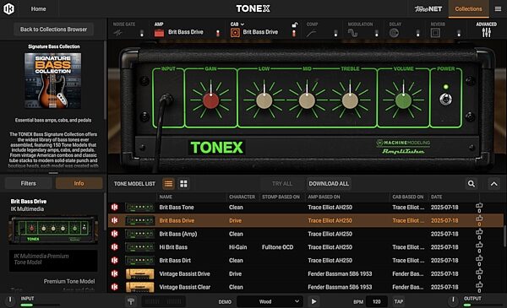Switch to the Info tab

point(79,183)
